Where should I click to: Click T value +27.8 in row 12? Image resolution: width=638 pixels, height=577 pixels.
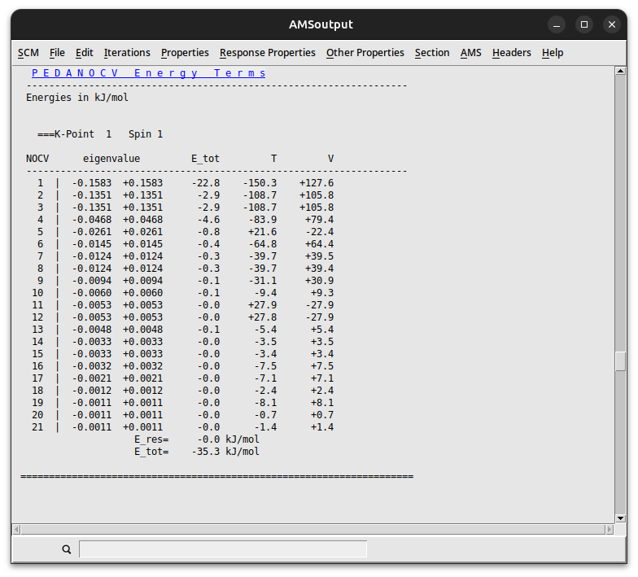pos(262,317)
